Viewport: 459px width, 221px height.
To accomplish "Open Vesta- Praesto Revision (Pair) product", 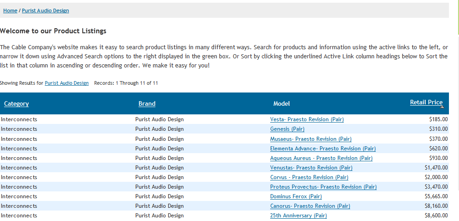I will click(x=307, y=119).
